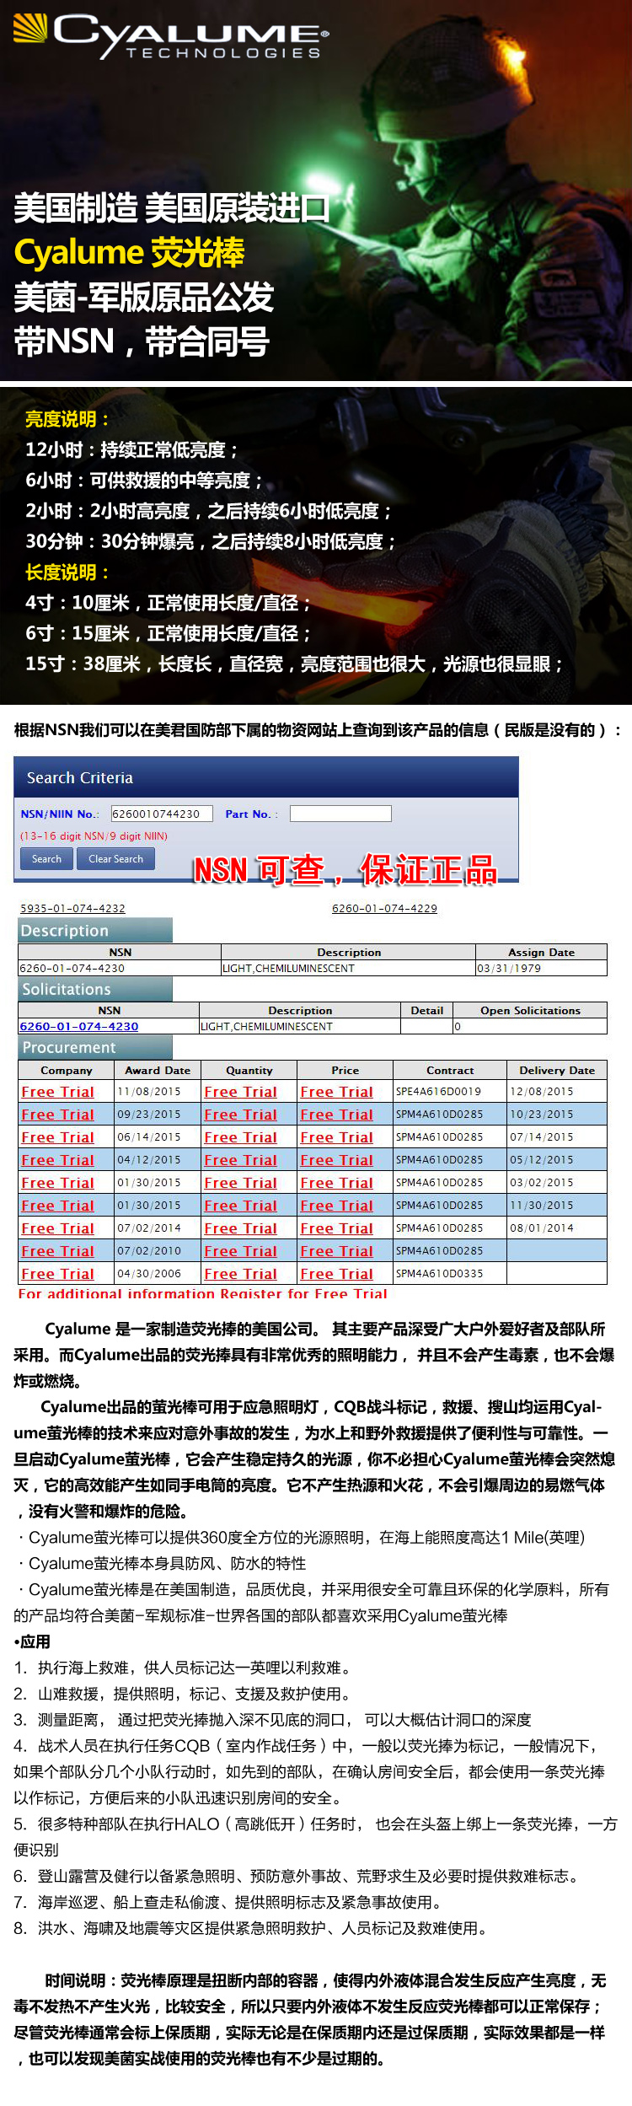Image resolution: width=632 pixels, height=2106 pixels.
Task: Open Quantity Free Trial in 07/02/2010 row
Action: point(240,1251)
